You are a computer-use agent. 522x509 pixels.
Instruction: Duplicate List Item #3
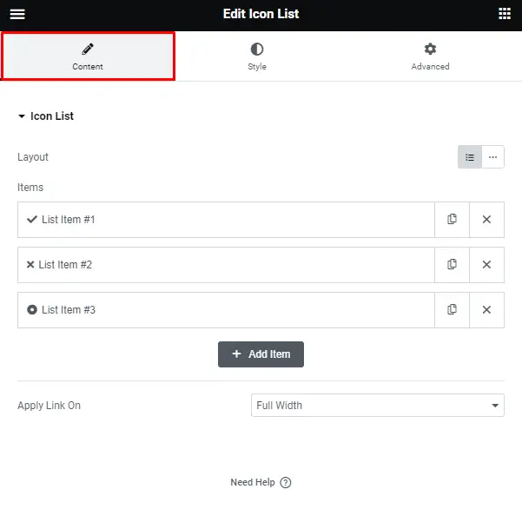pyautogui.click(x=452, y=310)
